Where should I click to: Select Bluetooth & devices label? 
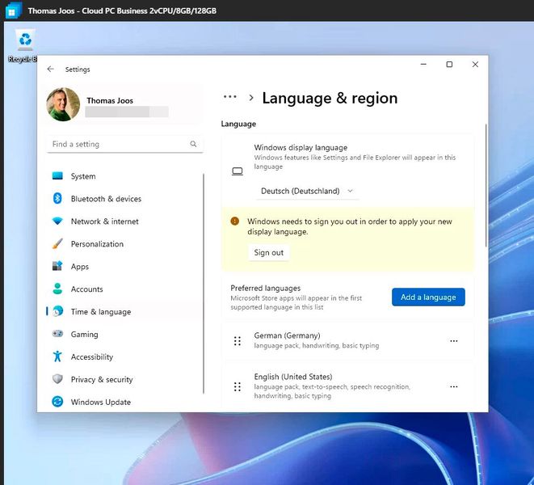coord(106,199)
